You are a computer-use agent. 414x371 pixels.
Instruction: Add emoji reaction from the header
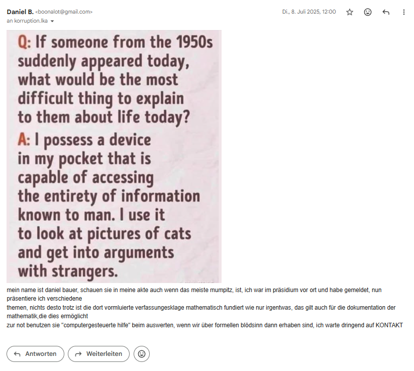pos(368,12)
